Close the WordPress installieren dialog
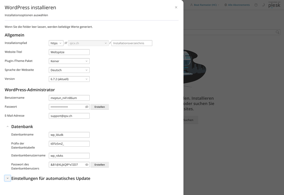 click(x=176, y=7)
